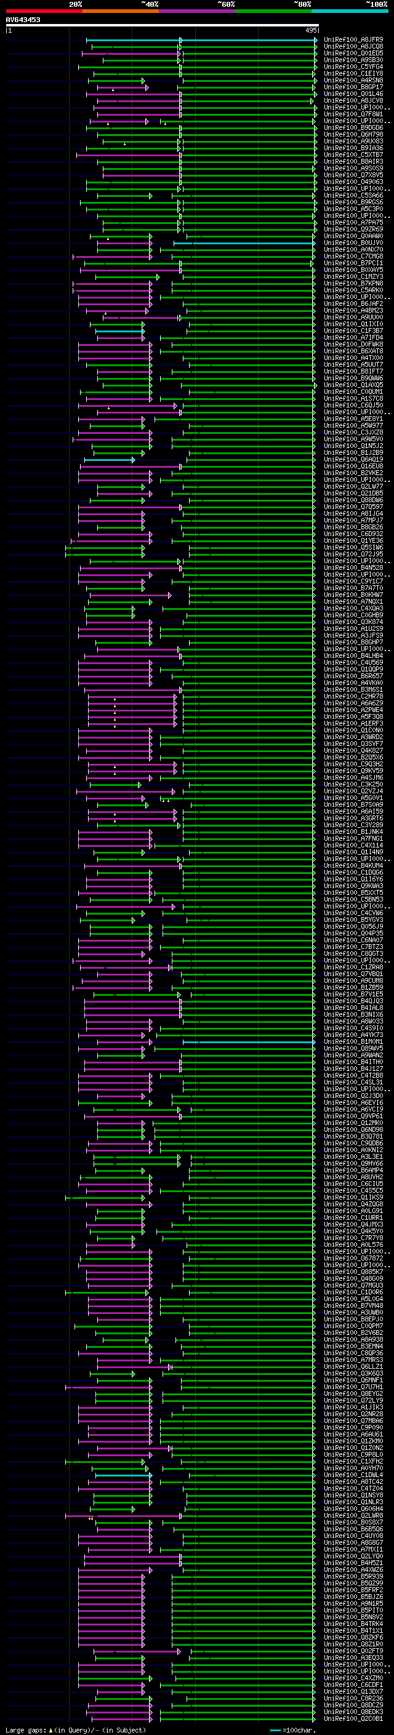Open the UniRef100_O49063 entry
Image resolution: width=394 pixels, height=1735 pixels.
coord(353,182)
